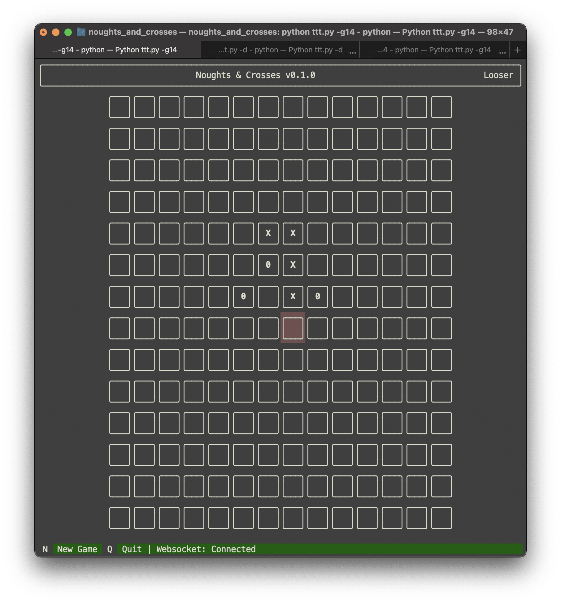The image size is (561, 603).
Task: Quit the game via the footer option
Action: [131, 549]
